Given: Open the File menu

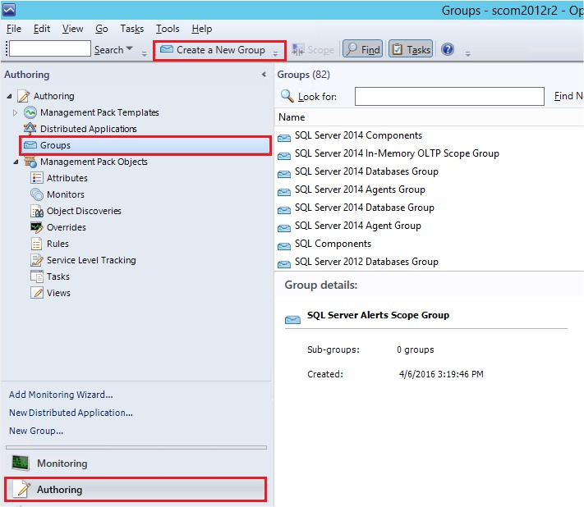Looking at the screenshot, I should (14, 29).
